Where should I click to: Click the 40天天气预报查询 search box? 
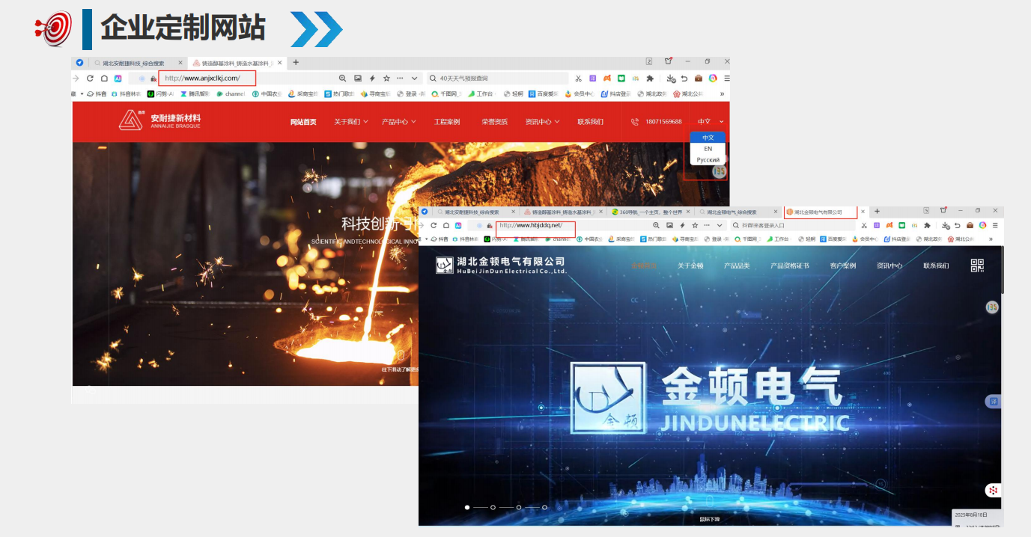[x=496, y=78]
